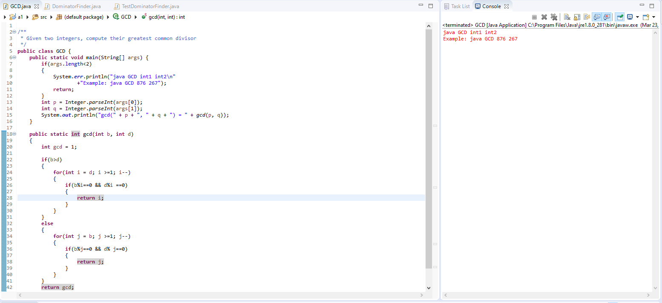Click the a1 project icon in breadcrumb
Image resolution: width=662 pixels, height=303 pixels.
tap(12, 17)
